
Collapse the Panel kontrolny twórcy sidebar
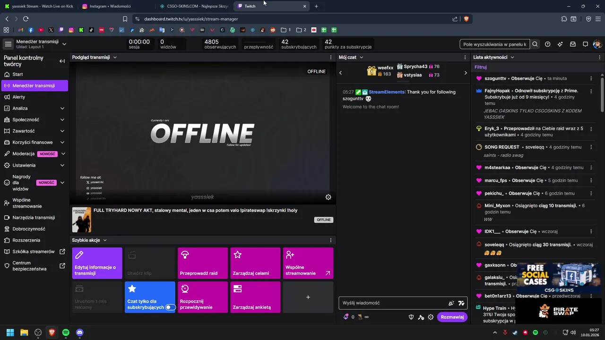[x=62, y=61]
